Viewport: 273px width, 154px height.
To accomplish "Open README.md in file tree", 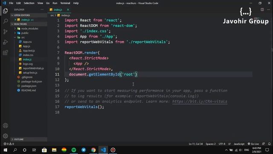I will click(29, 90).
